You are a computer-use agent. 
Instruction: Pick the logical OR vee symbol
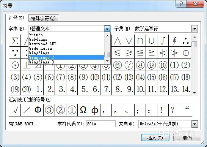pyautogui.click(x=129, y=41)
